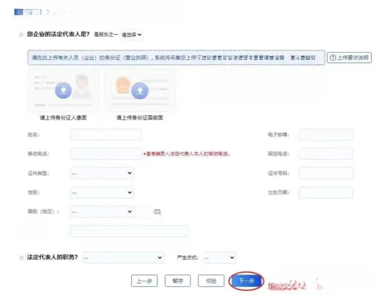This screenshot has width=381, height=295.
Task: Open the 产生方式 dropdown
Action: (x=219, y=258)
